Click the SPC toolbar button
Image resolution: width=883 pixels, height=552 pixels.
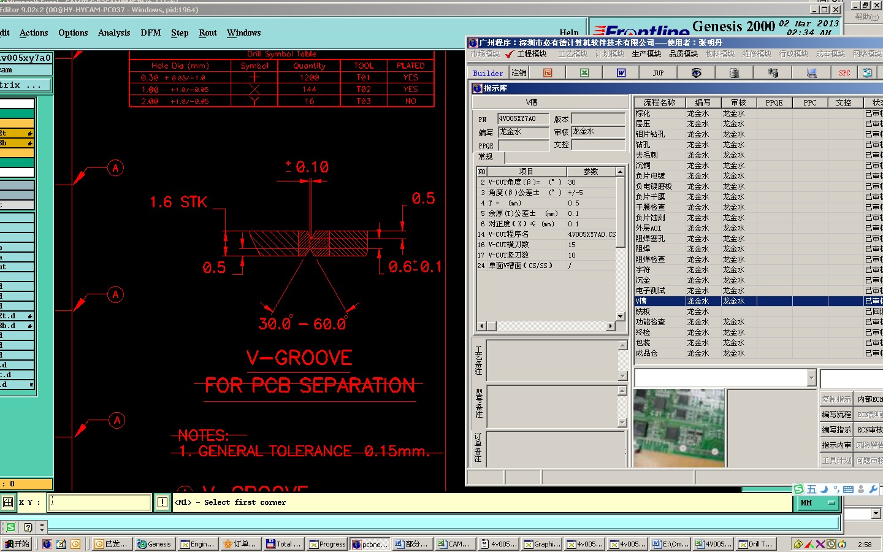pos(844,73)
